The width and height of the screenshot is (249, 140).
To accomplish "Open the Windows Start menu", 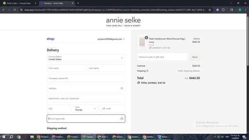I will point(4,137).
